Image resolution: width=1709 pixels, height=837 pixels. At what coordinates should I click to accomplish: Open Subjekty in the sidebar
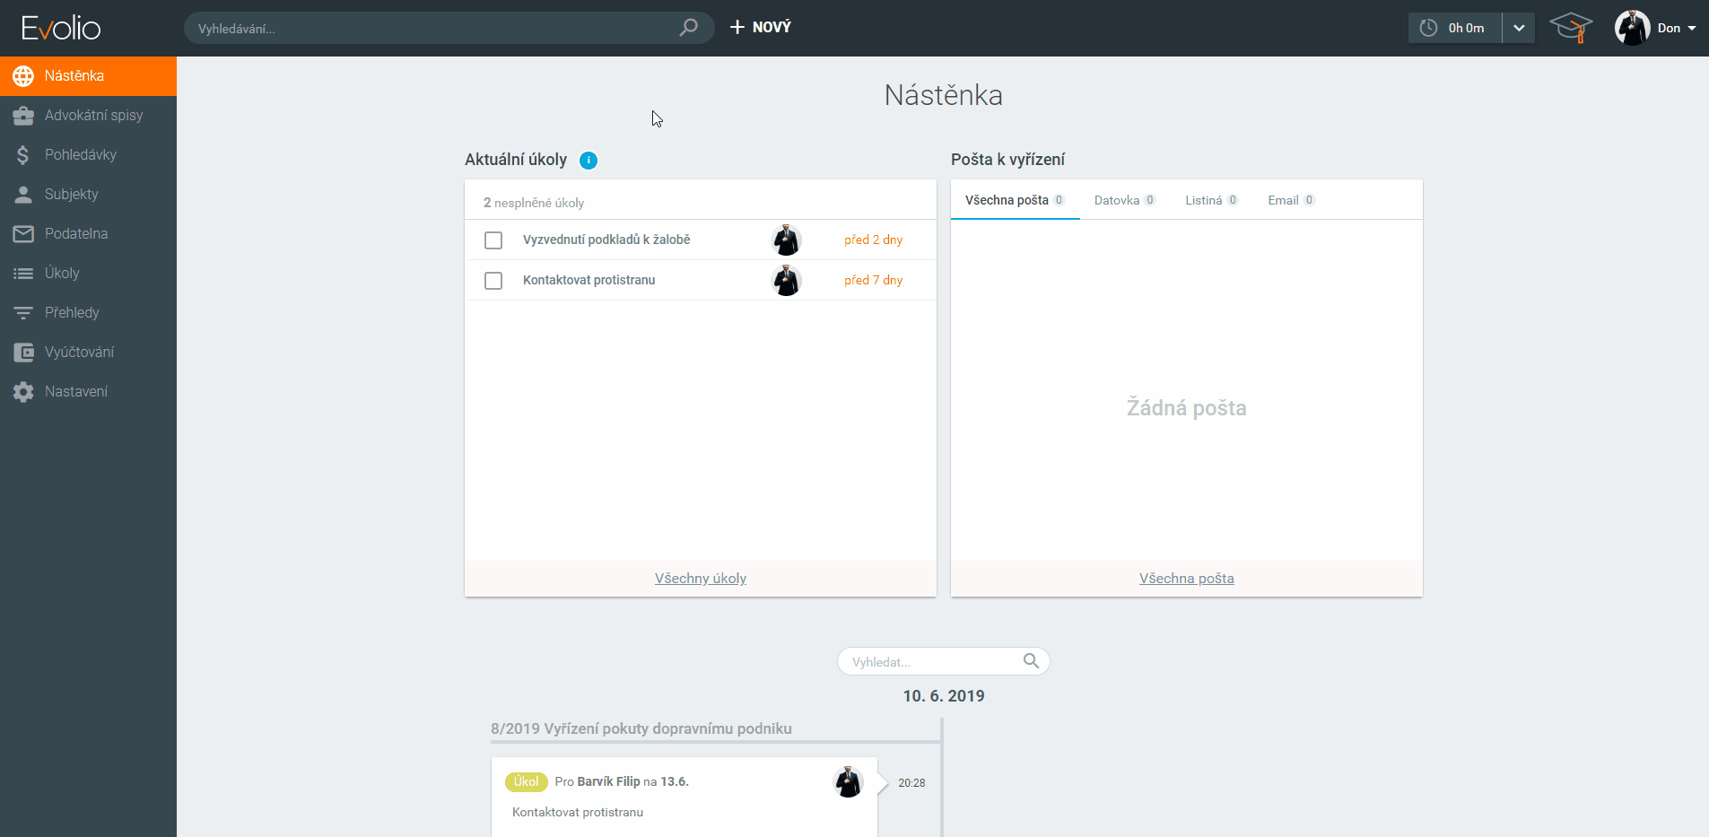(x=72, y=195)
